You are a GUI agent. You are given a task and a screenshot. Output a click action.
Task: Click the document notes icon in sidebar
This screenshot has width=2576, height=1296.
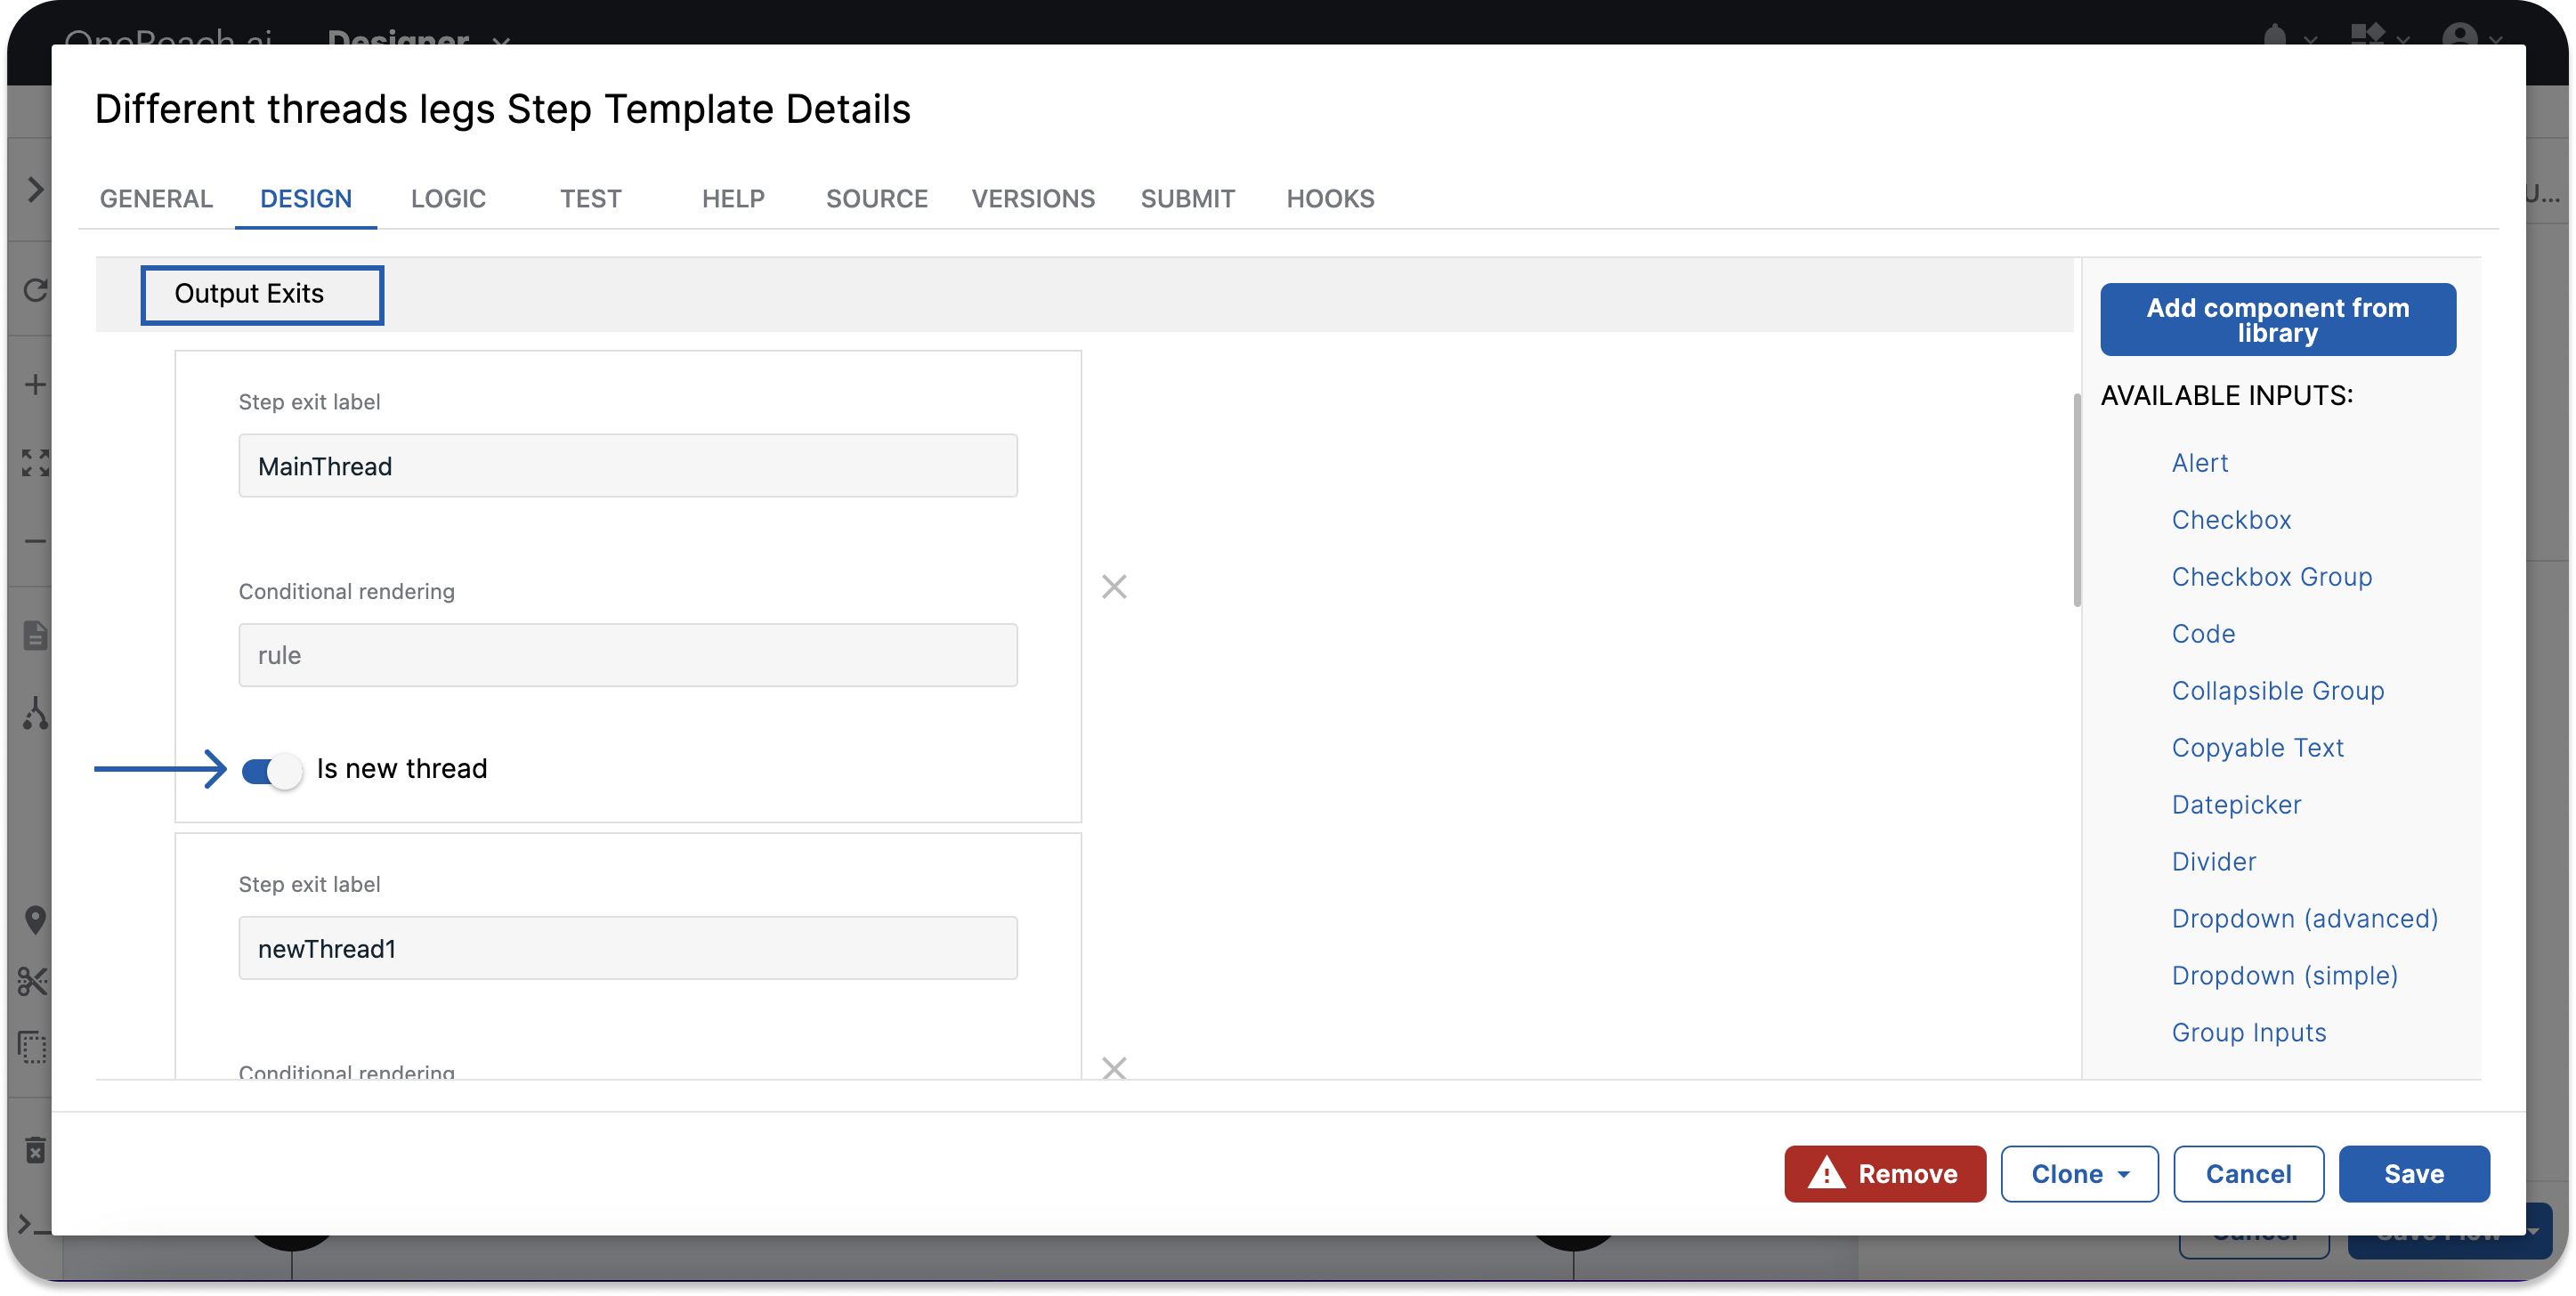(x=35, y=635)
